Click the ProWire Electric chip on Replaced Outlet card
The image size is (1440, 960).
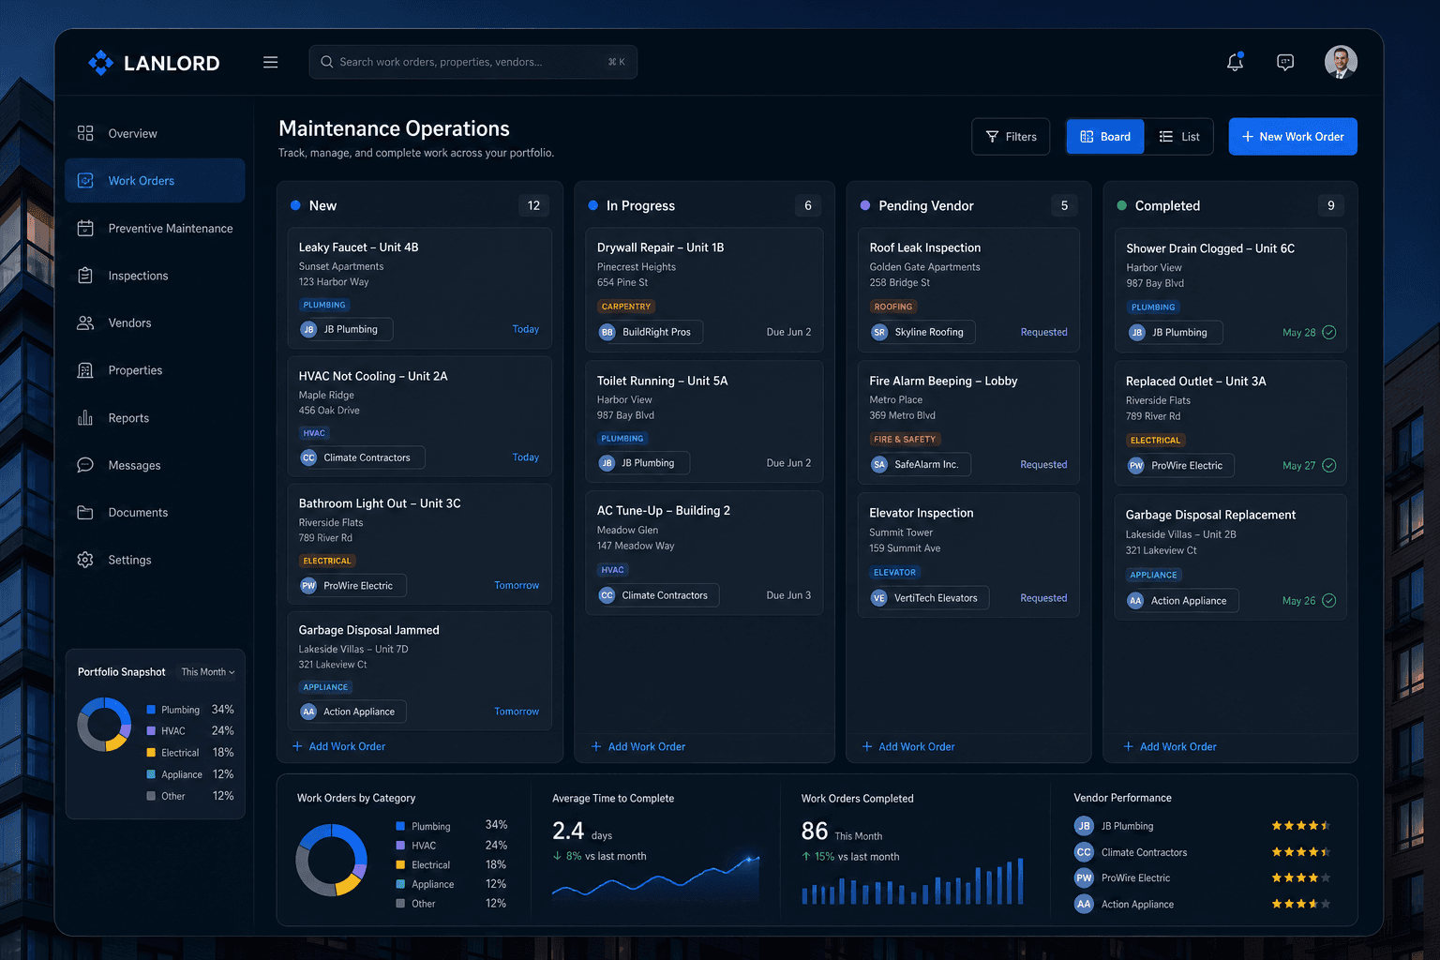(x=1180, y=466)
